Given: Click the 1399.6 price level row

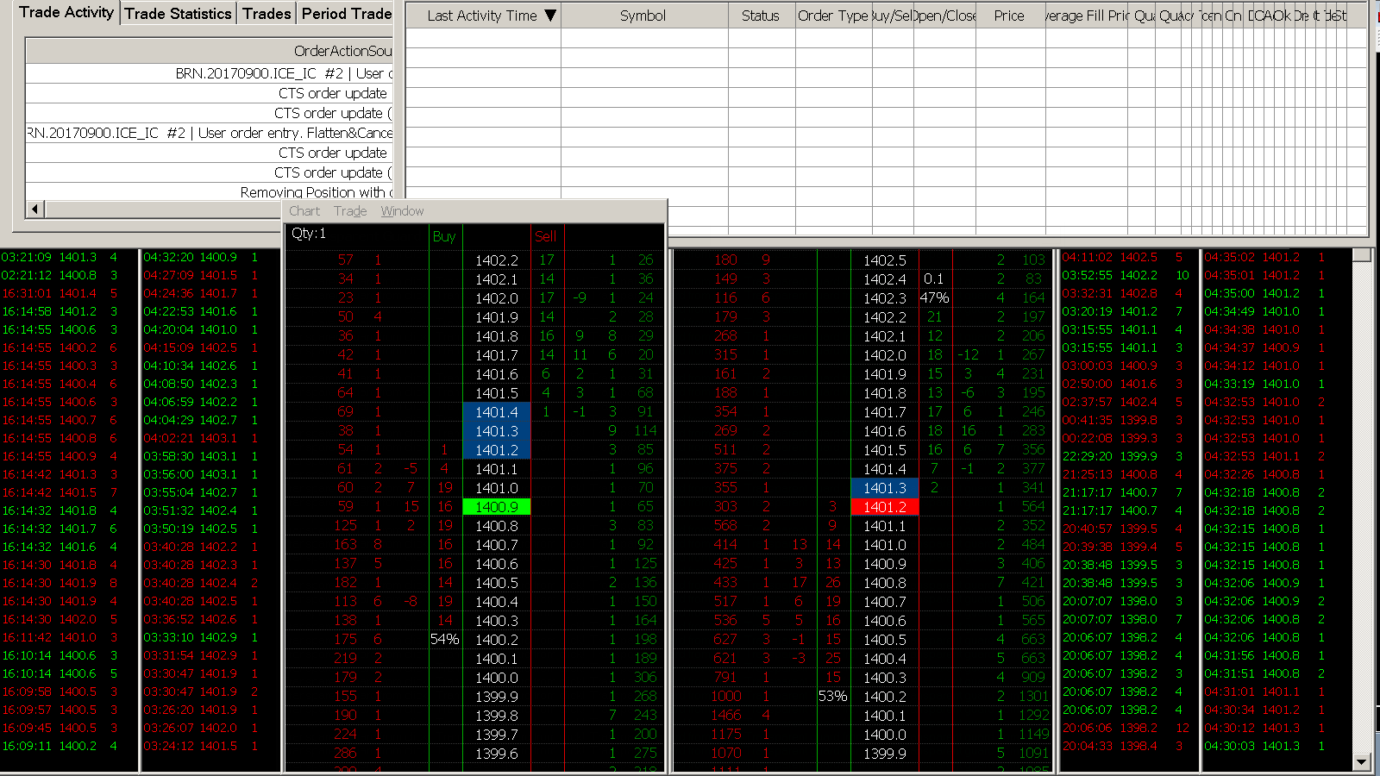Looking at the screenshot, I should [497, 754].
